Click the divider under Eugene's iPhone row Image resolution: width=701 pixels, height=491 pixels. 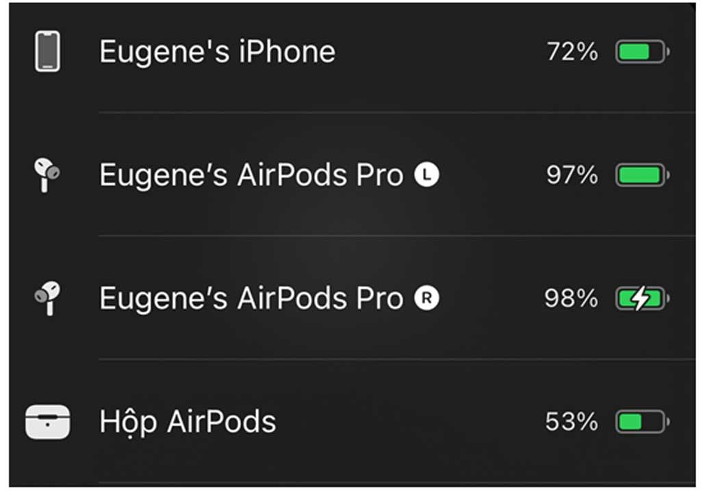(x=396, y=112)
